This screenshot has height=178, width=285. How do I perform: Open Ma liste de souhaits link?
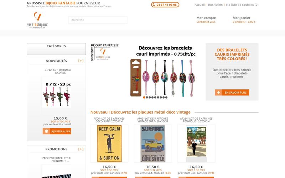tap(242, 5)
